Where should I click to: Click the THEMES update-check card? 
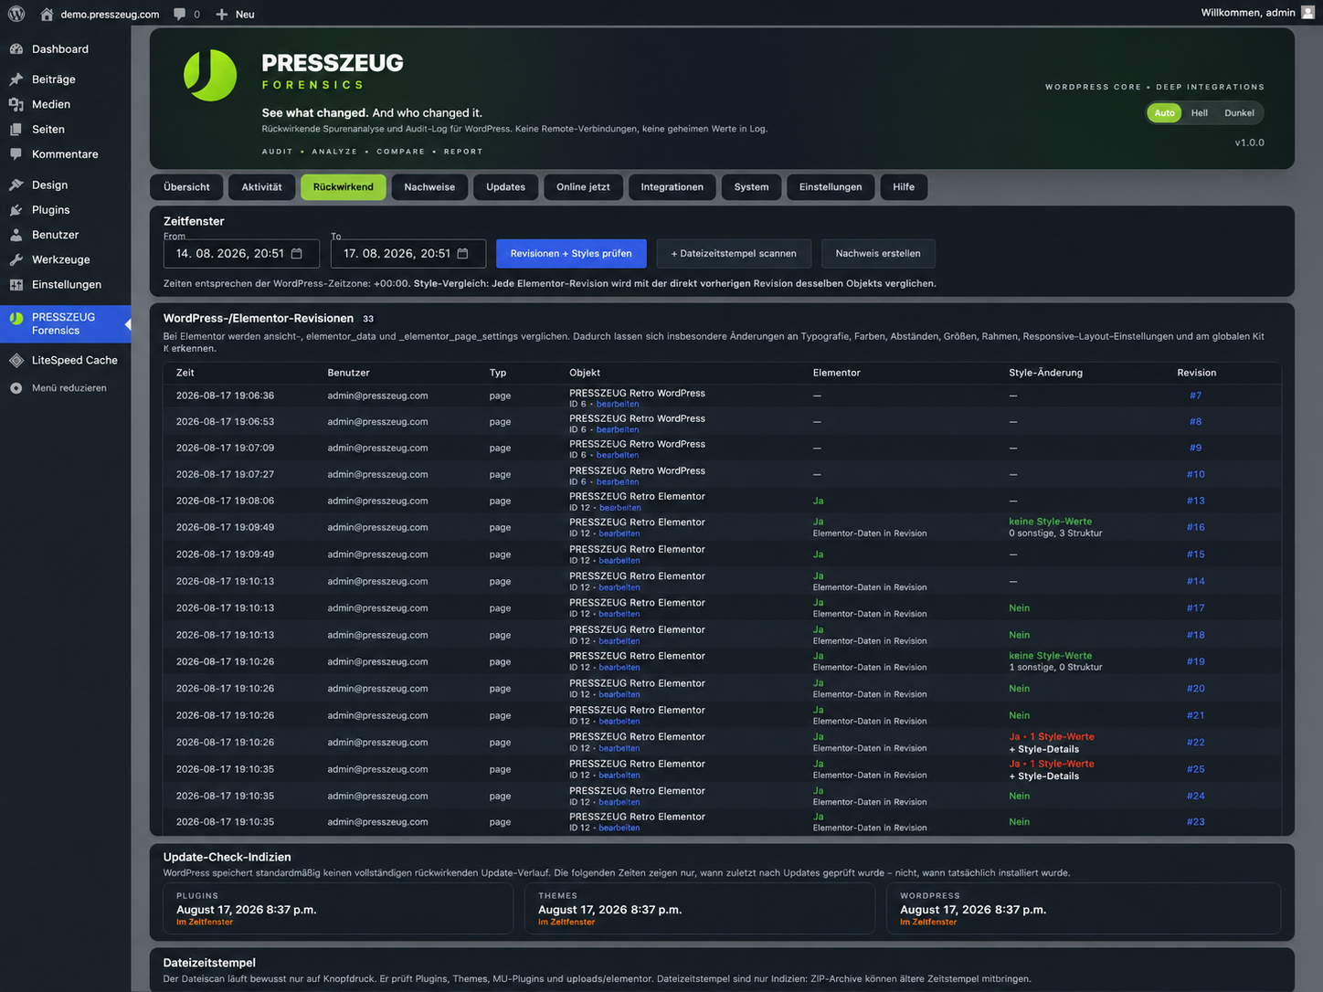pyautogui.click(x=700, y=909)
